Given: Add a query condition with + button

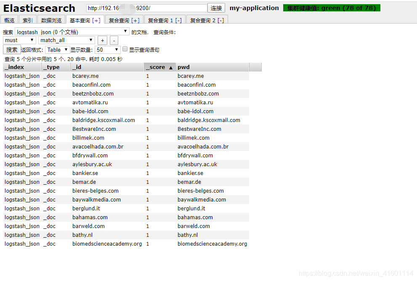Looking at the screenshot, I should [x=102, y=40].
